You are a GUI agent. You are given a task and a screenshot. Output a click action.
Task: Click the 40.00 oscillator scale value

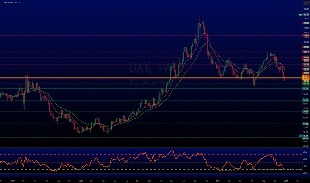click(305, 166)
